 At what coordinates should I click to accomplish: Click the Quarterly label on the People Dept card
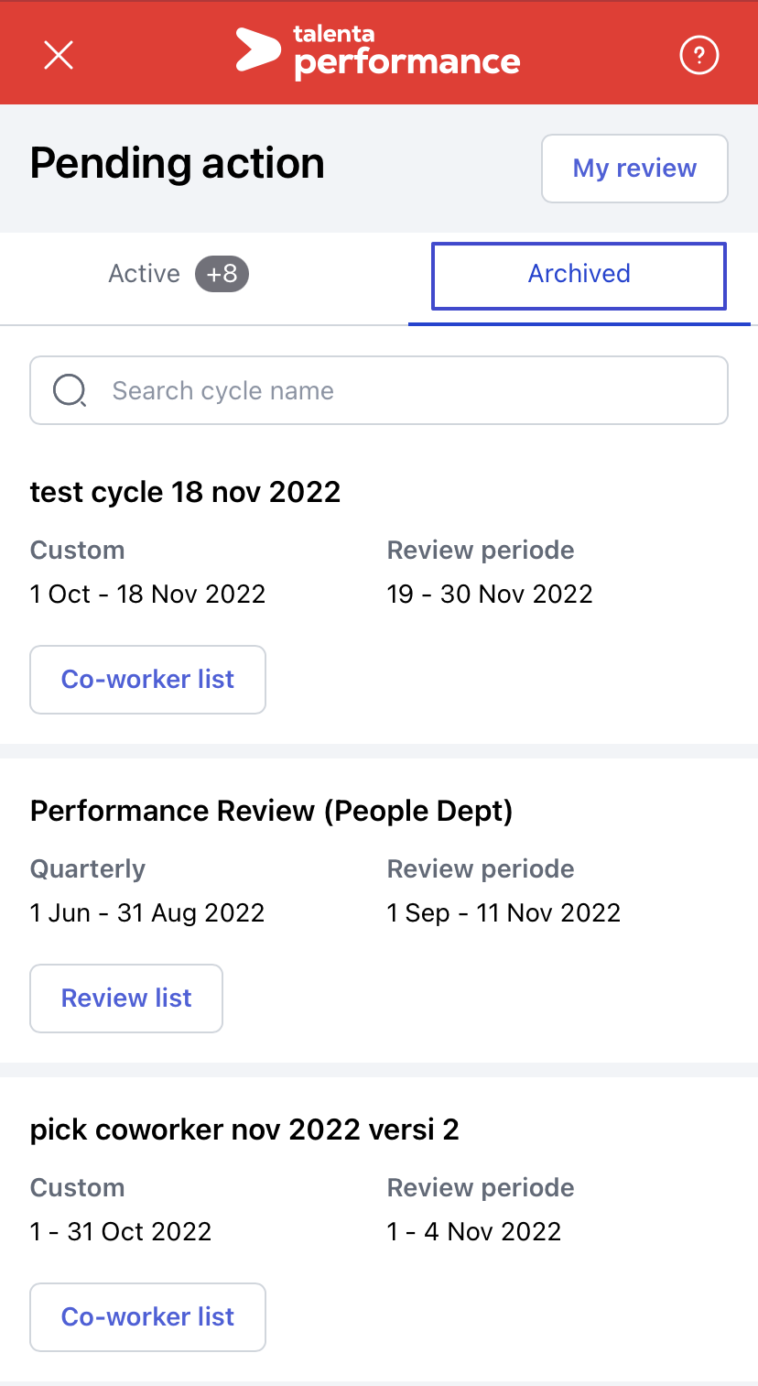[x=87, y=868]
